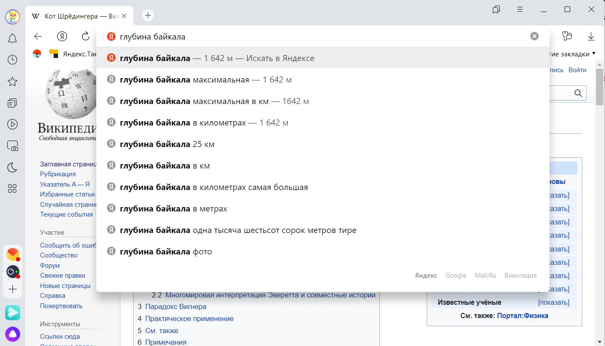Screen dimensions: 605x346
Task: Open the browser hamburger menu
Action: pyautogui.click(x=520, y=9)
